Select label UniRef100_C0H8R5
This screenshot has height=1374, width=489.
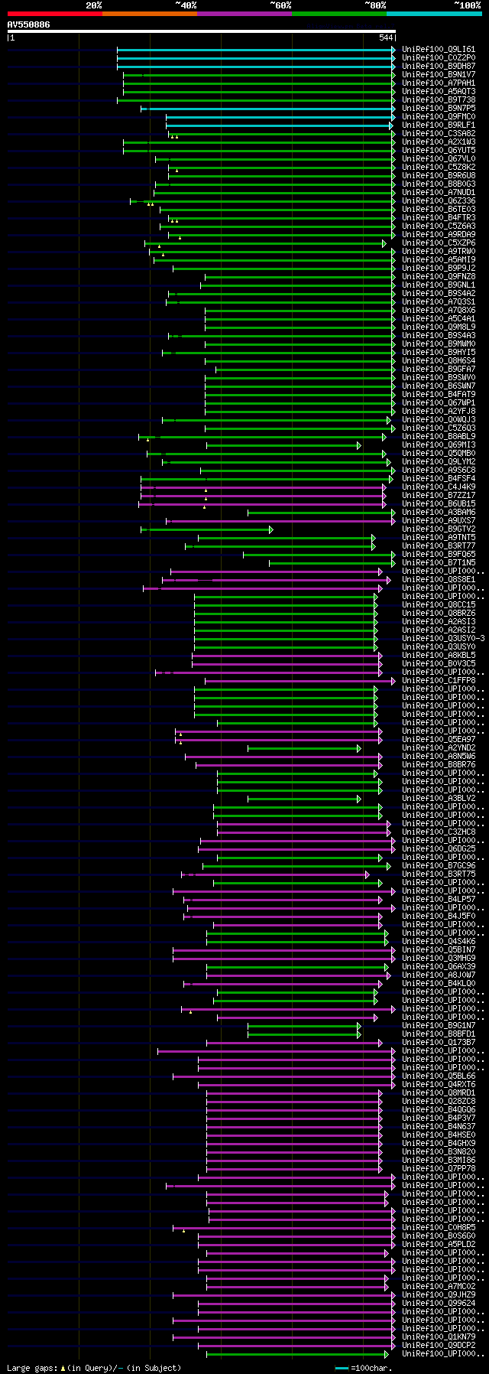pyautogui.click(x=439, y=1228)
